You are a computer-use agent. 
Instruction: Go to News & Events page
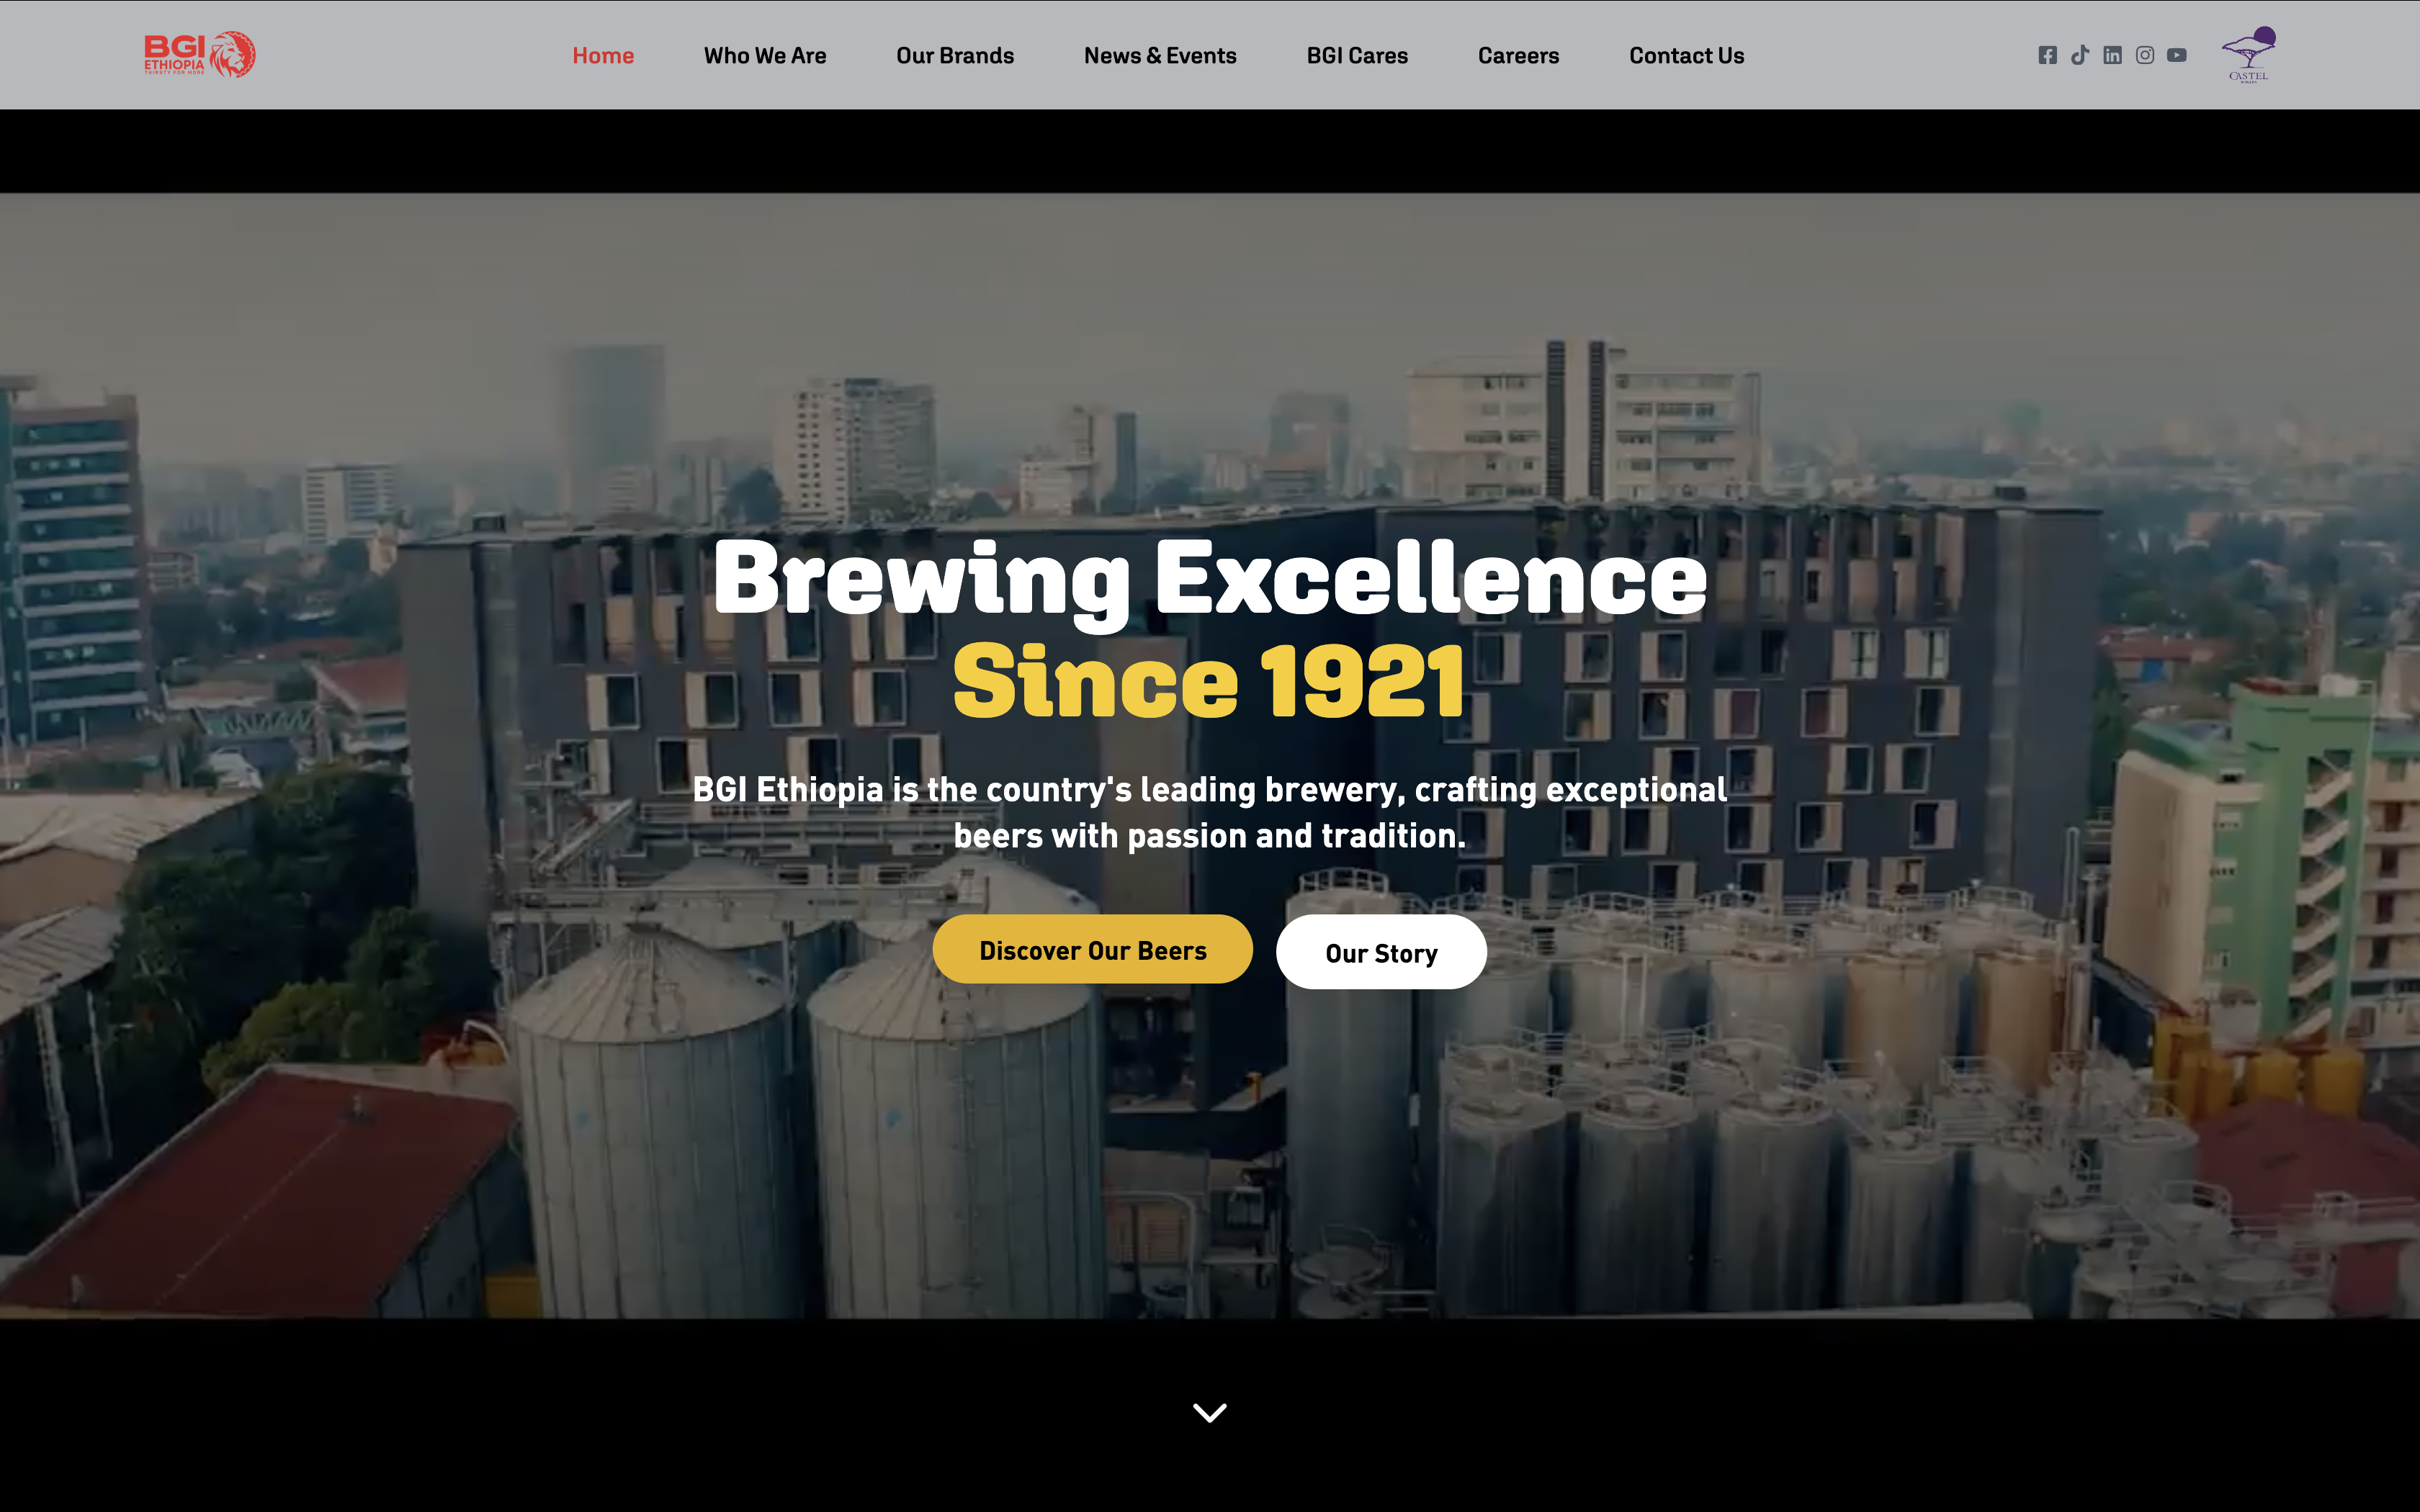(1160, 56)
